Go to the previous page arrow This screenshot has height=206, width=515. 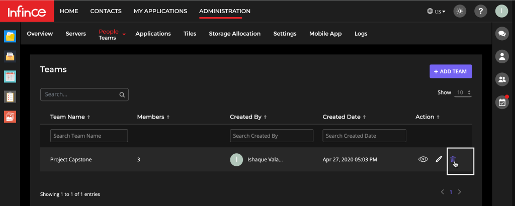pyautogui.click(x=443, y=192)
